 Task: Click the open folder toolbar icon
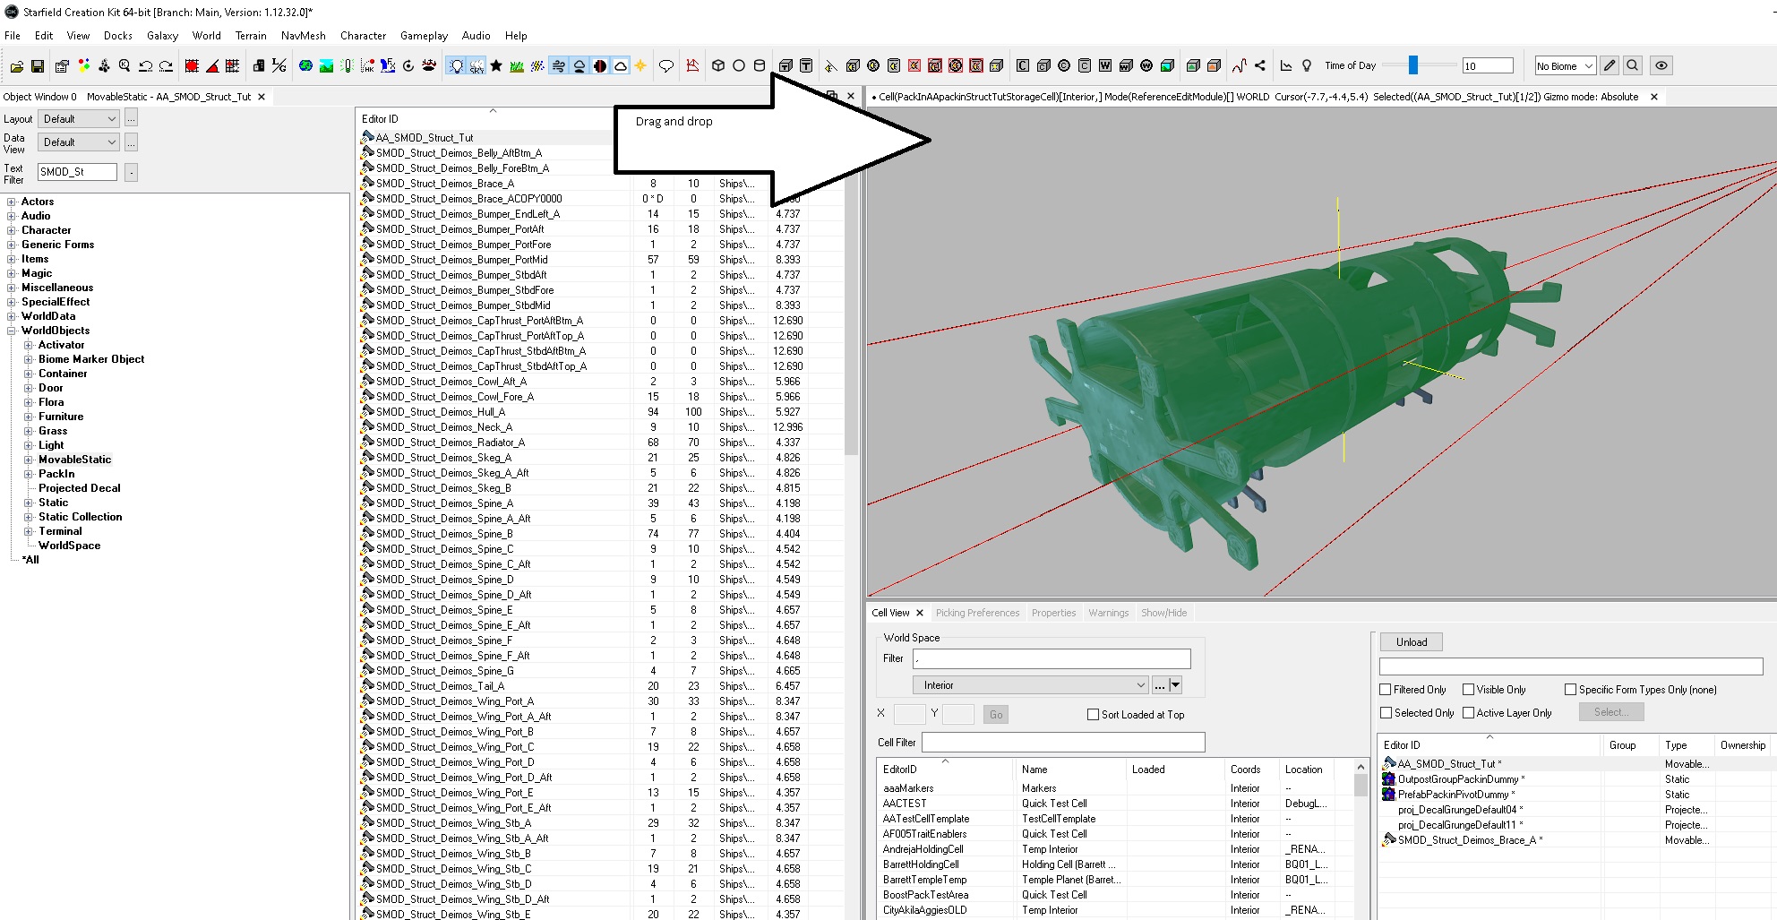[17, 65]
